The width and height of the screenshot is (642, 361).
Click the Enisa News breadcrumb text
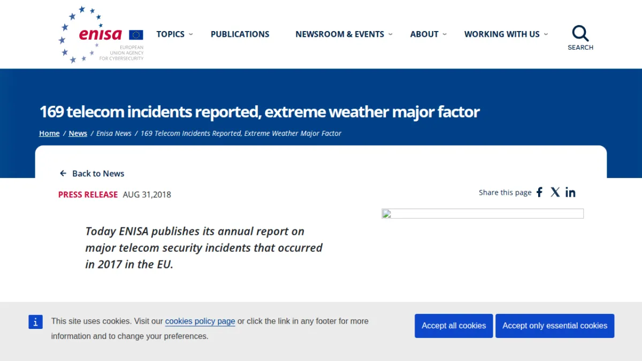[x=114, y=133]
